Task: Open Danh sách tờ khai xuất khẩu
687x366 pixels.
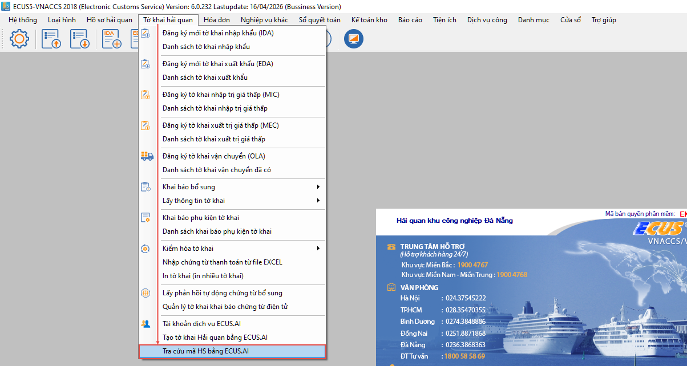Action: [205, 78]
